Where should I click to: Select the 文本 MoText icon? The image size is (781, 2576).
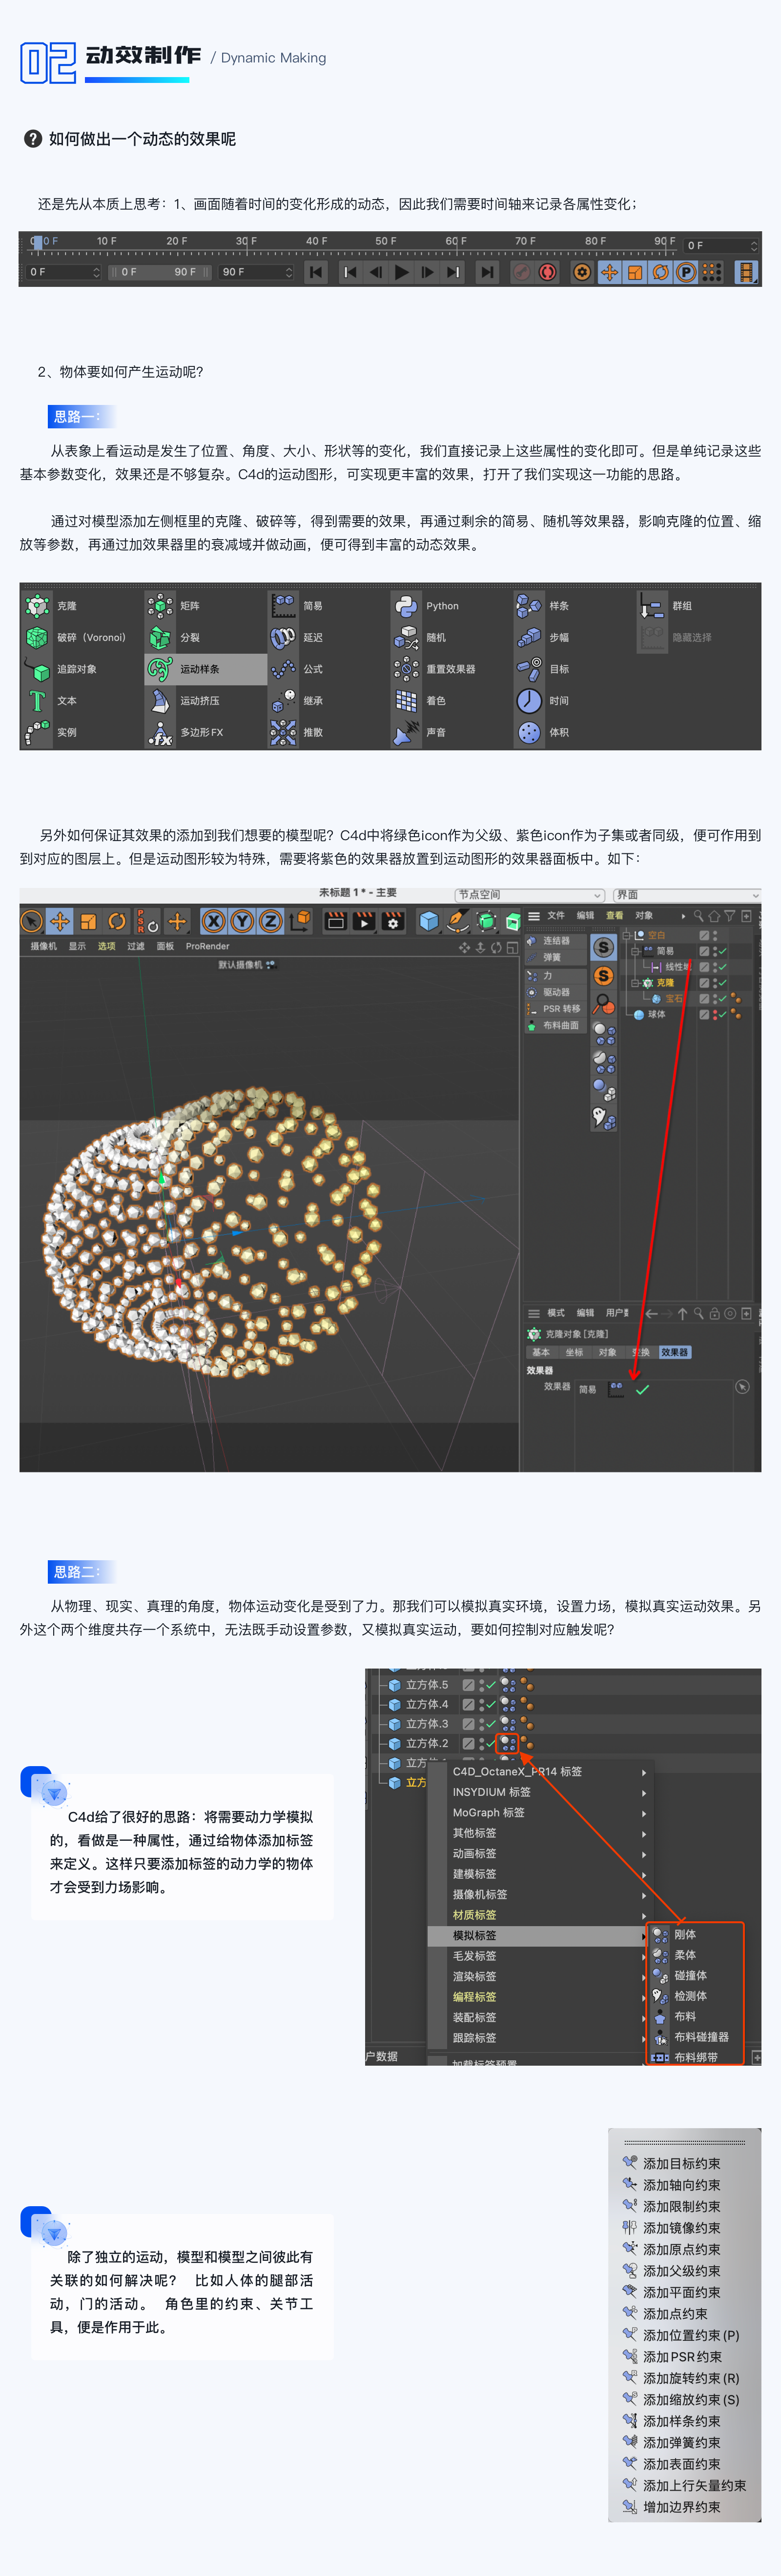37,701
